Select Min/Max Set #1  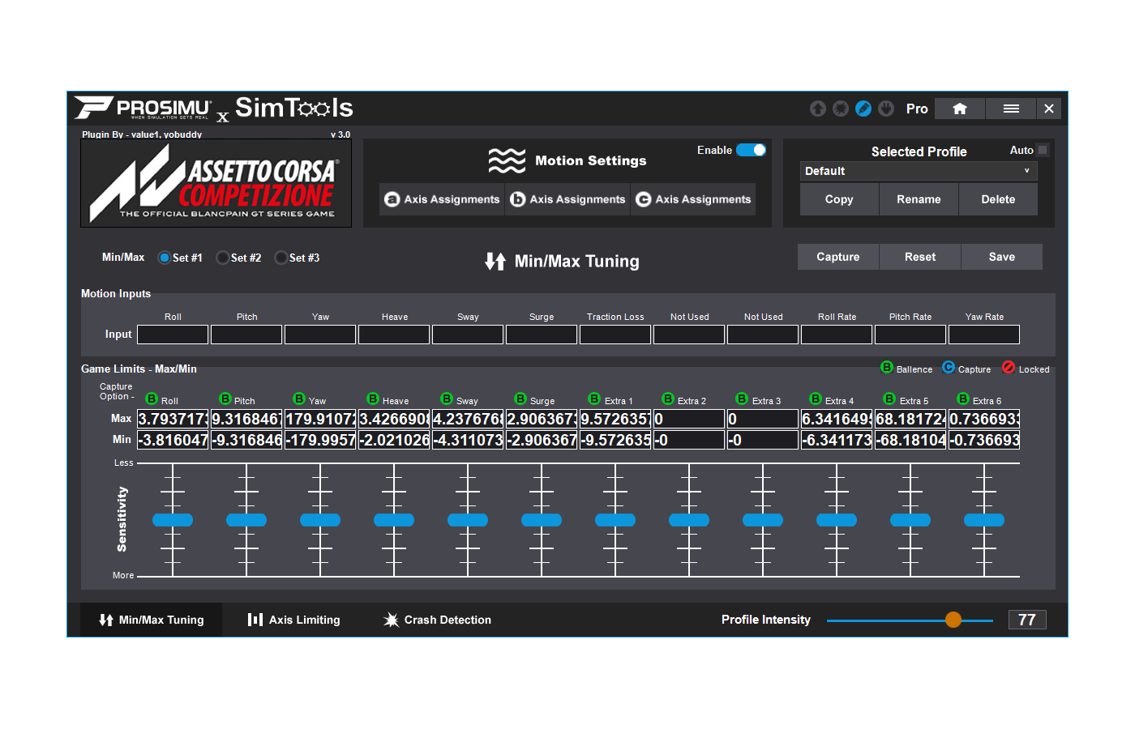coord(165,258)
